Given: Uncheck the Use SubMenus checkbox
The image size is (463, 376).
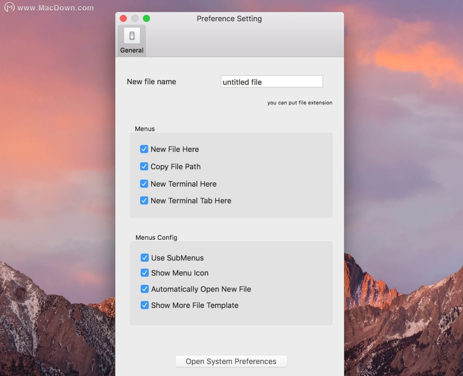Looking at the screenshot, I should click(145, 257).
